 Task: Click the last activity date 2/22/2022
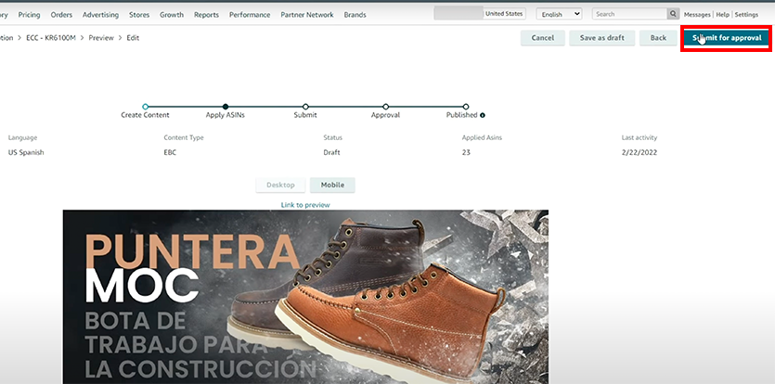coord(639,152)
